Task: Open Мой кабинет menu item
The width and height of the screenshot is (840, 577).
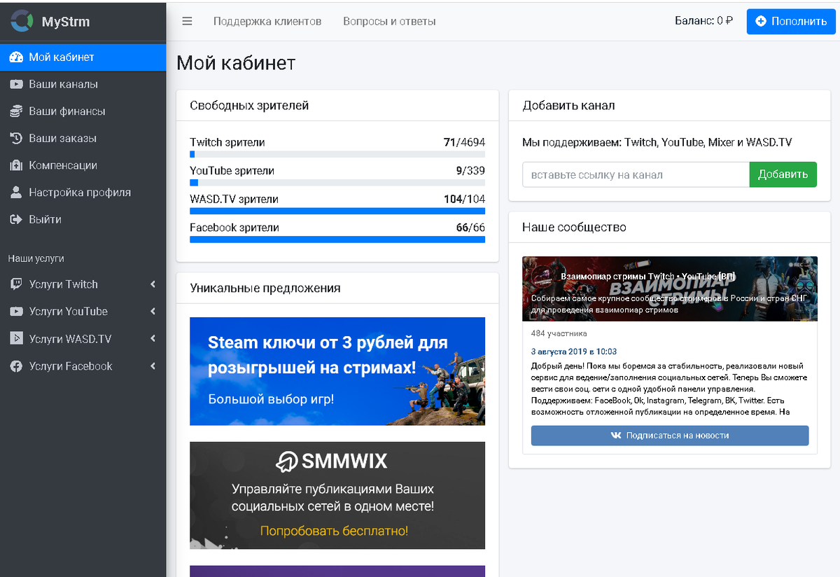Action: coord(83,57)
